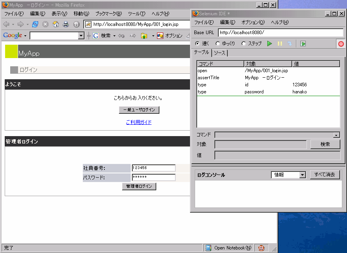Go to Firefox Home icon
This screenshot has height=253, width=347.
pos(56,24)
